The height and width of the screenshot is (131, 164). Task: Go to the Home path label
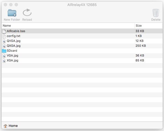13,126
